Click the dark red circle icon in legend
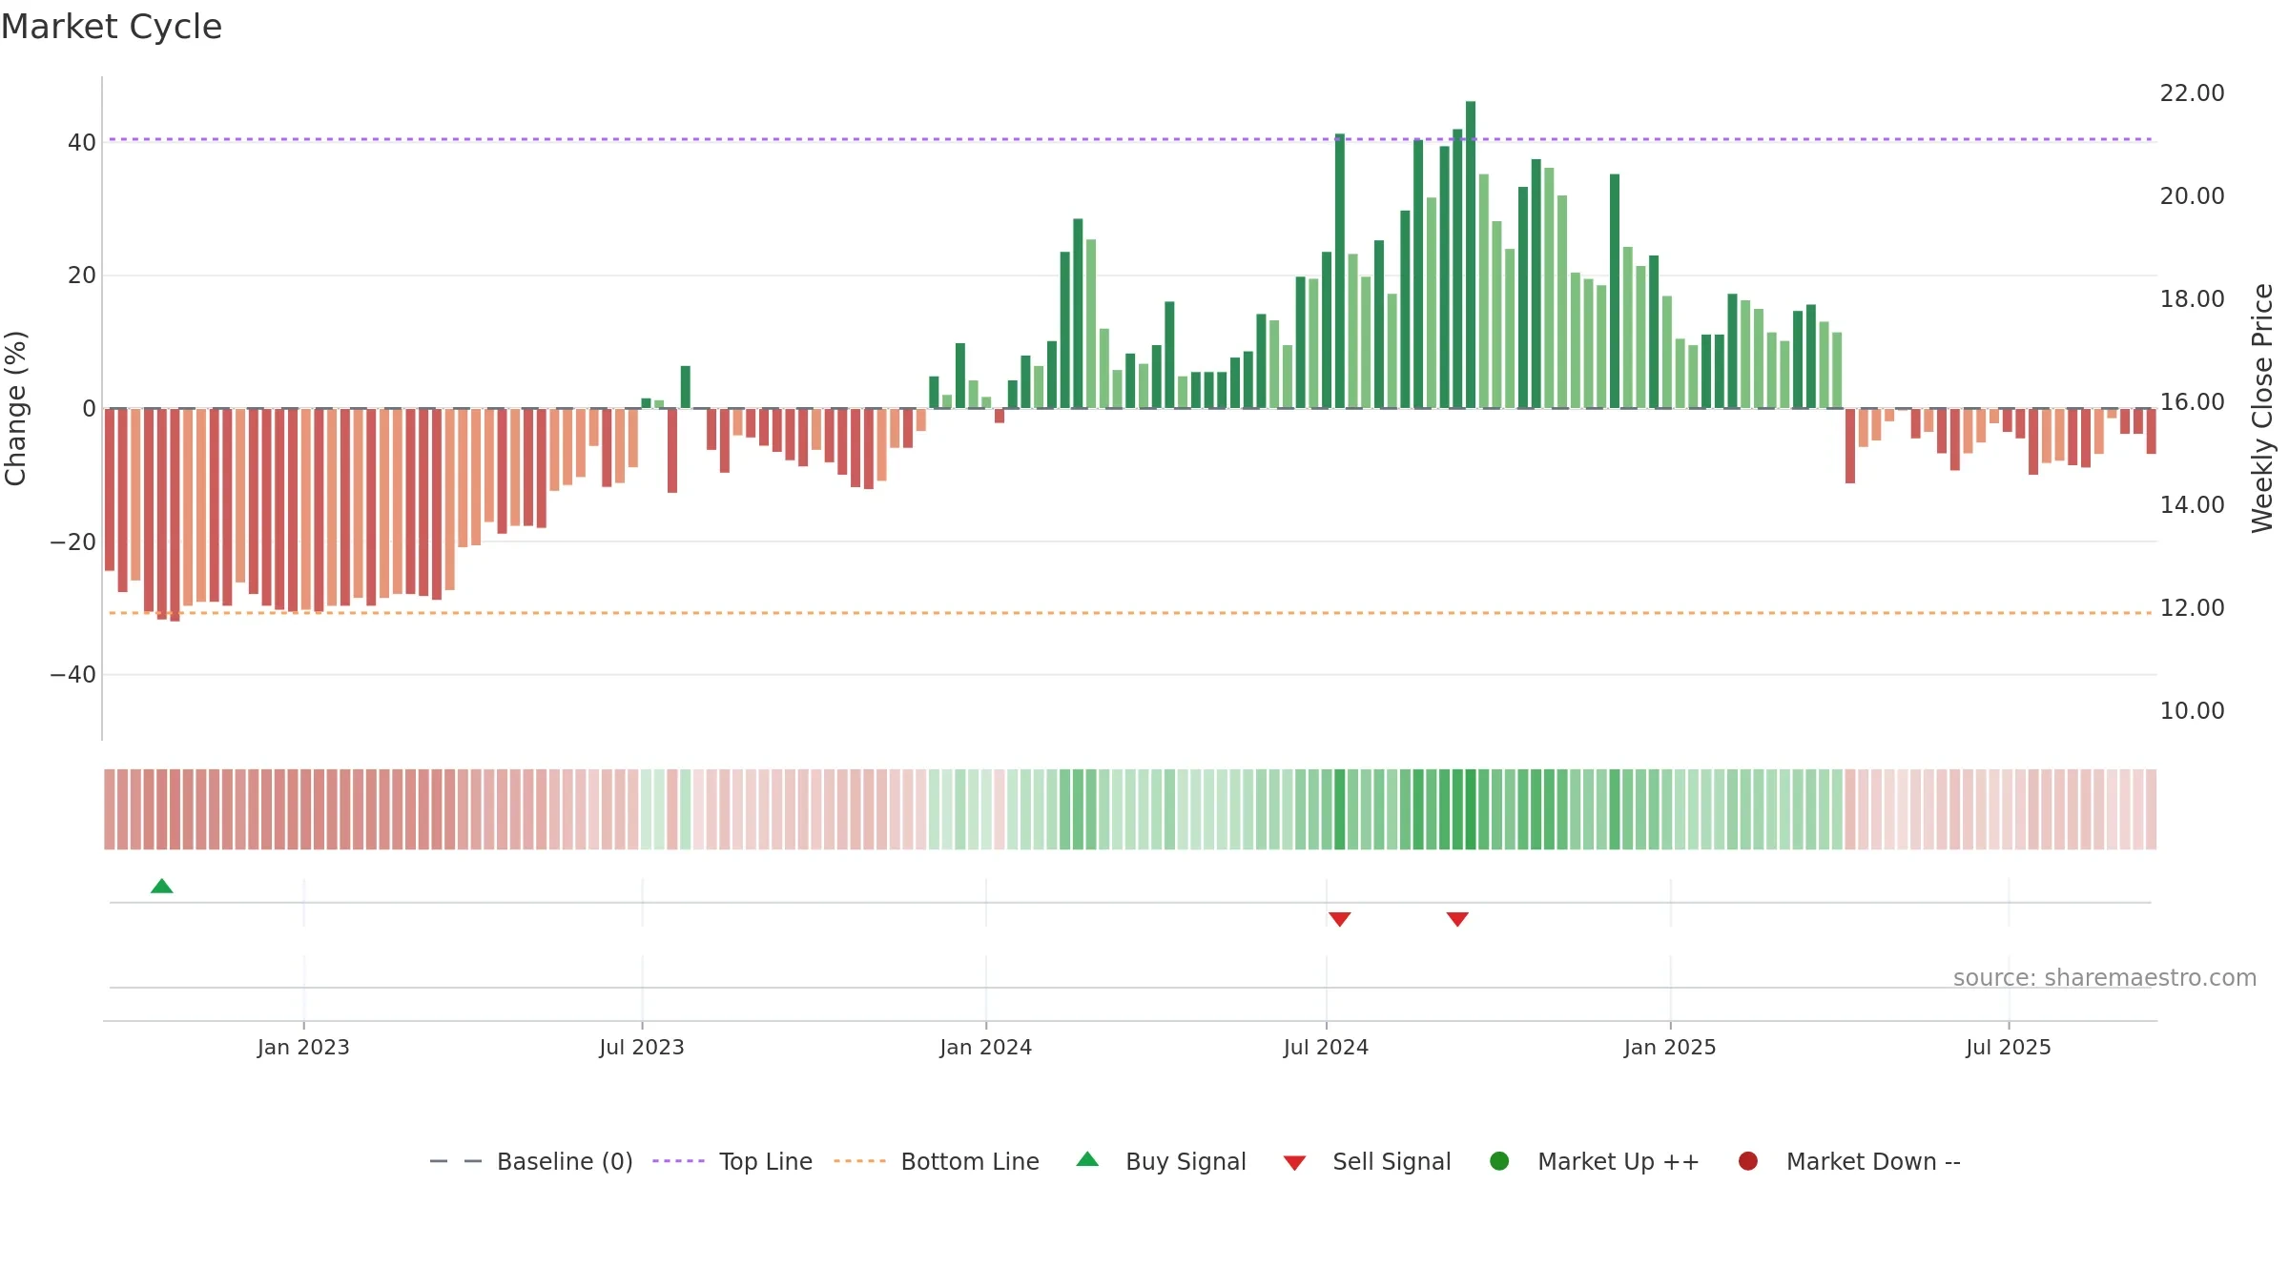 tap(1748, 1161)
